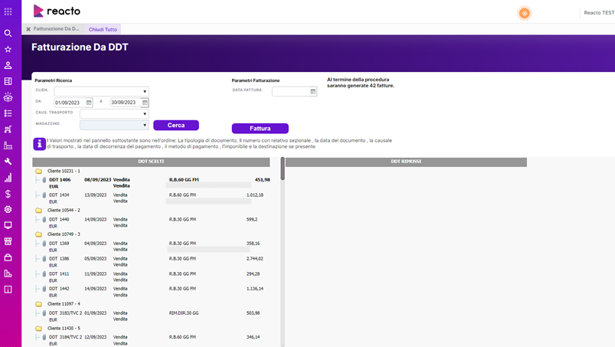615x347 pixels.
Task: Open the search icon in the sidebar
Action: click(8, 33)
